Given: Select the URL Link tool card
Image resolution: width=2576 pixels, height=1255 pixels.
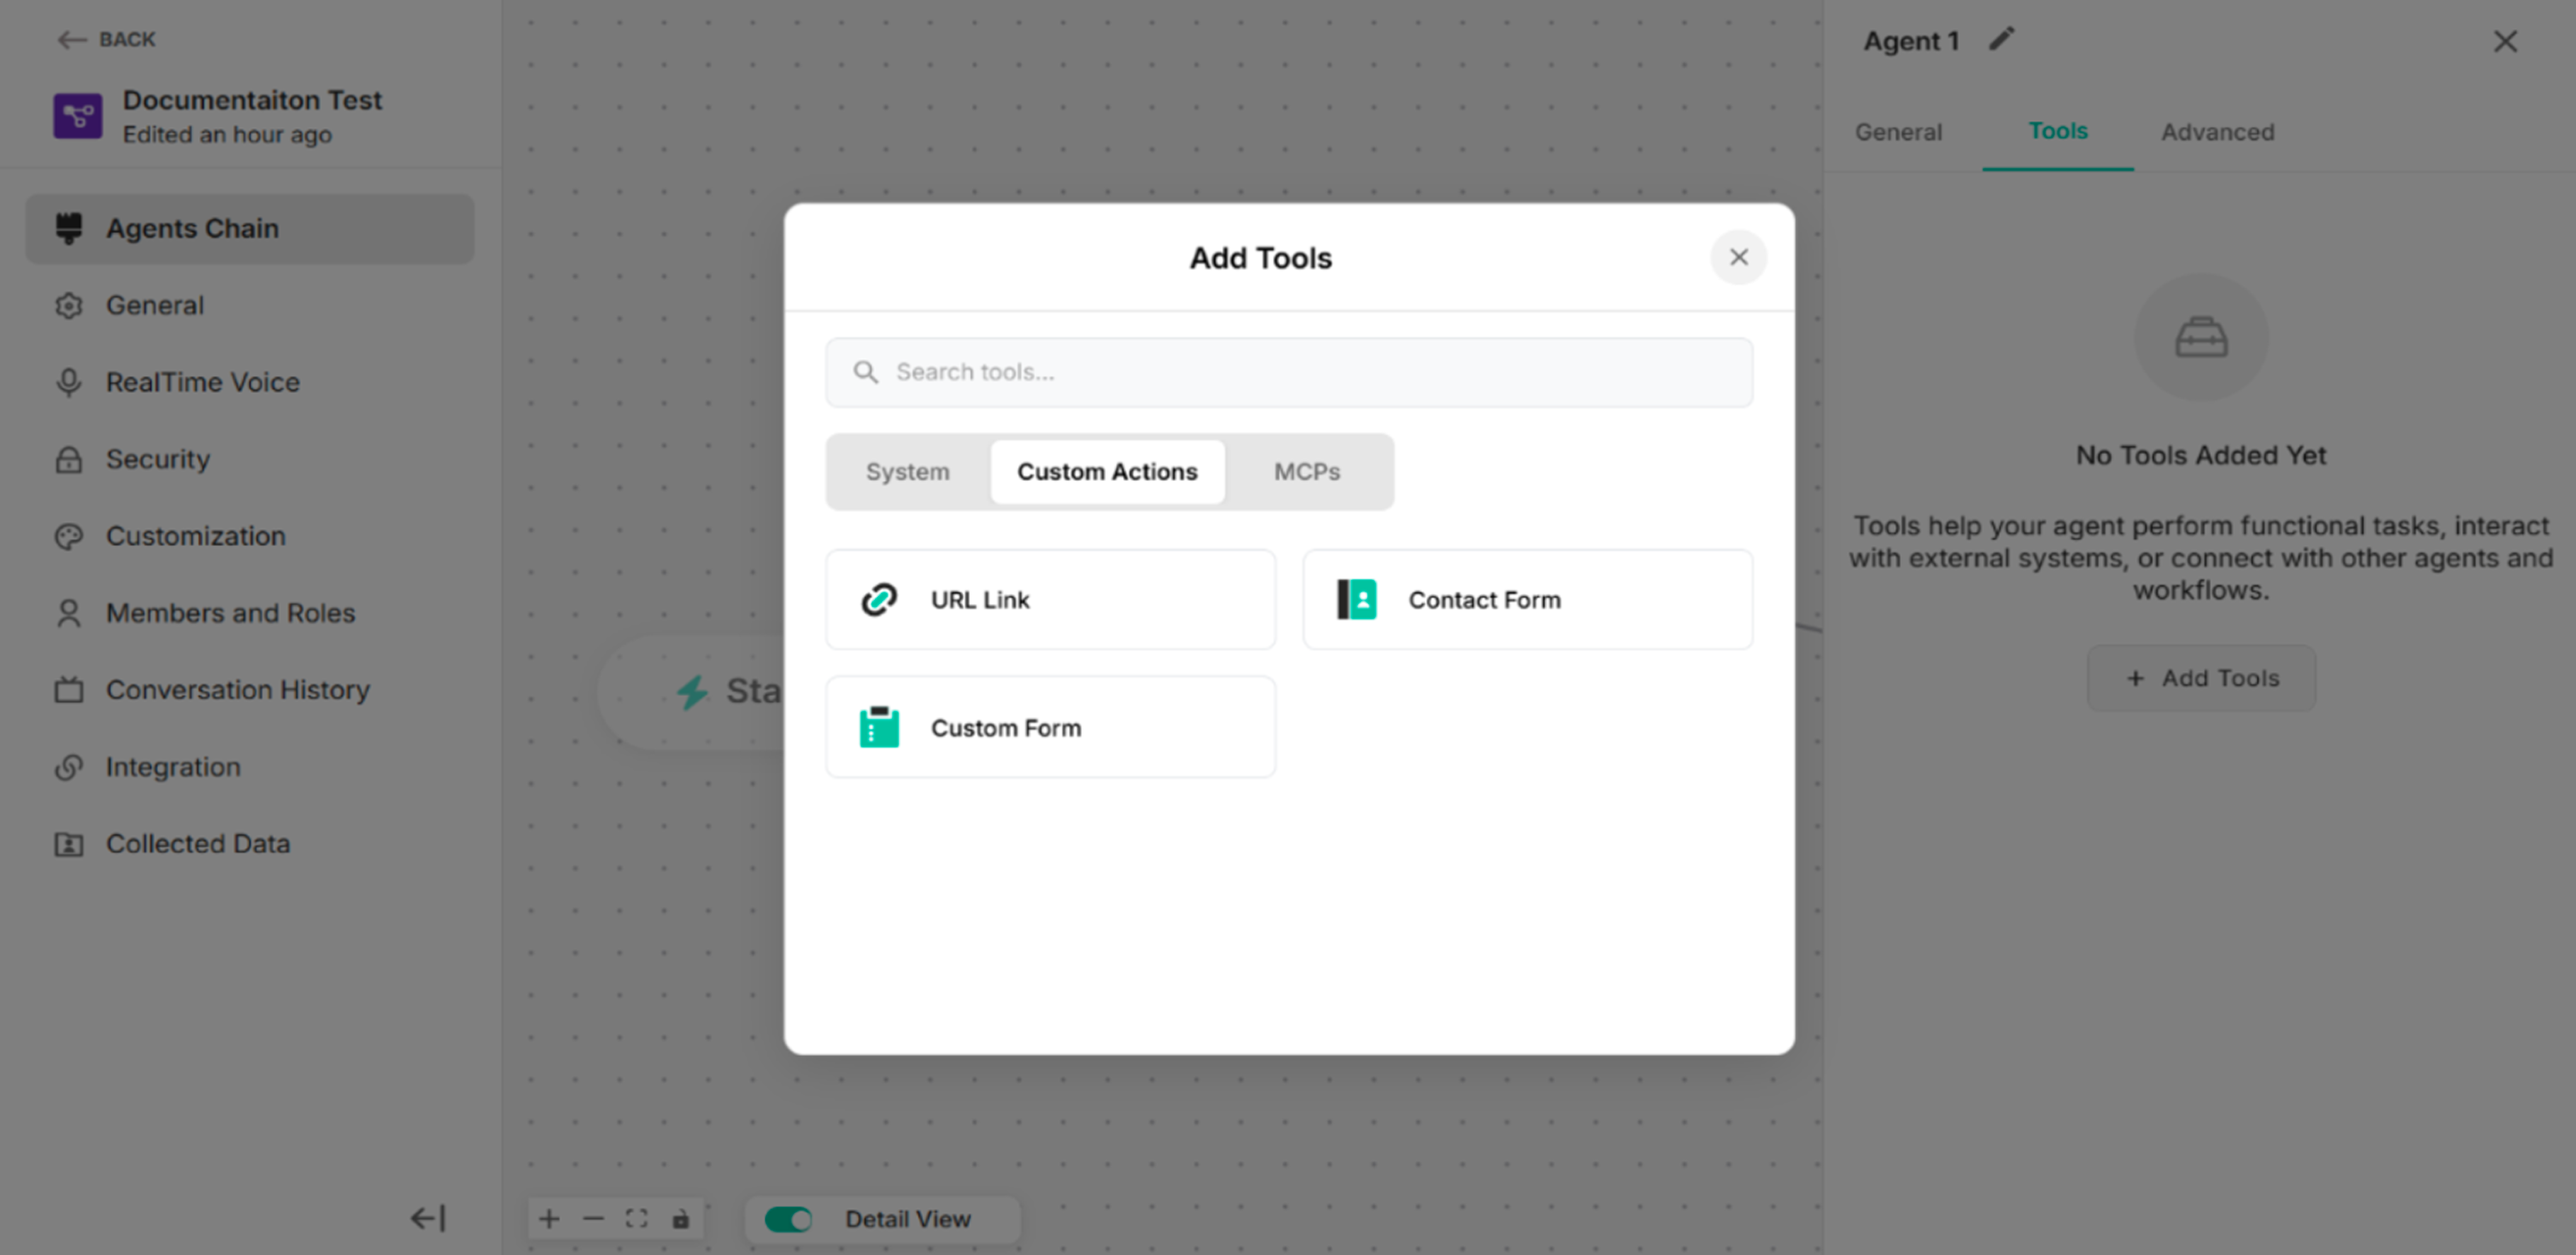Looking at the screenshot, I should coord(1050,600).
